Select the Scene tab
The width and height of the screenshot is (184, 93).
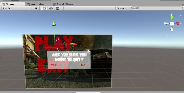[x=8, y=4]
